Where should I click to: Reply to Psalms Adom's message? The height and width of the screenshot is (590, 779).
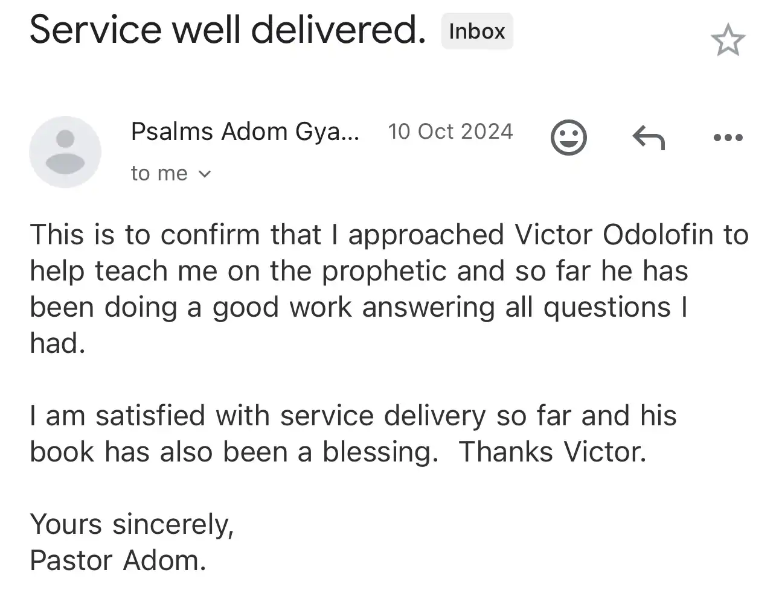click(649, 138)
